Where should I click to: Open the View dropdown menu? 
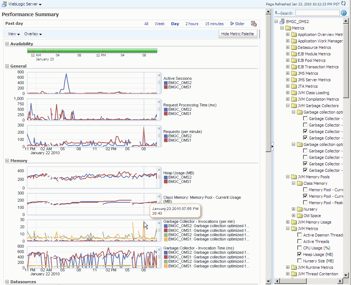[x=14, y=34]
